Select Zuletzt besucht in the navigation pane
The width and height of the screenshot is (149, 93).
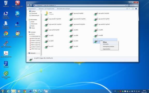34,16
